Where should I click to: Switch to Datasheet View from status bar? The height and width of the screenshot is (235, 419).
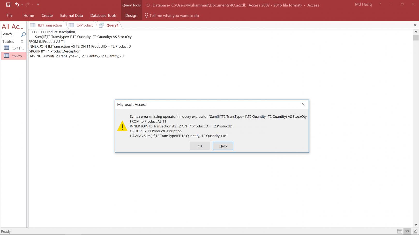point(400,231)
